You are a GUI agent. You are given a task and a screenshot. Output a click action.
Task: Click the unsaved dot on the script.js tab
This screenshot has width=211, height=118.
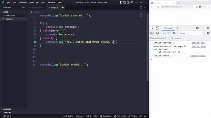click(63, 8)
